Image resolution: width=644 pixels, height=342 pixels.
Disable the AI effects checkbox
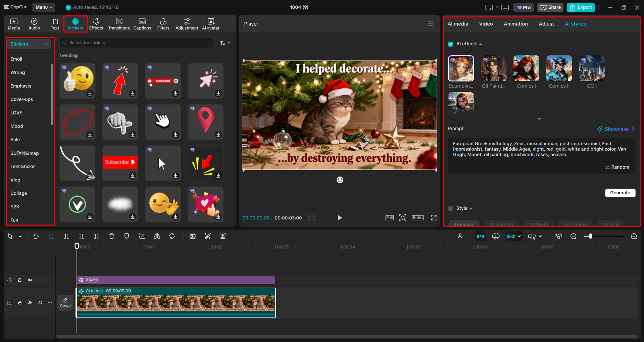coord(450,44)
